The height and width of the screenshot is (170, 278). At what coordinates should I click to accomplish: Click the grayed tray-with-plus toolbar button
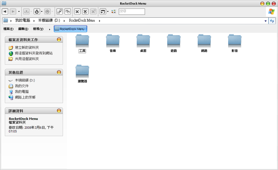pos(26,12)
